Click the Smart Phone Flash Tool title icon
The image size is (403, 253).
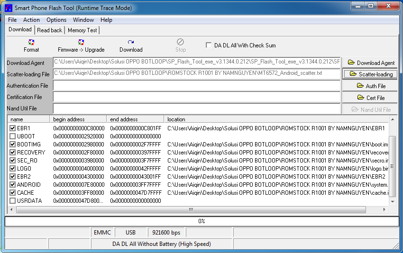coord(8,8)
